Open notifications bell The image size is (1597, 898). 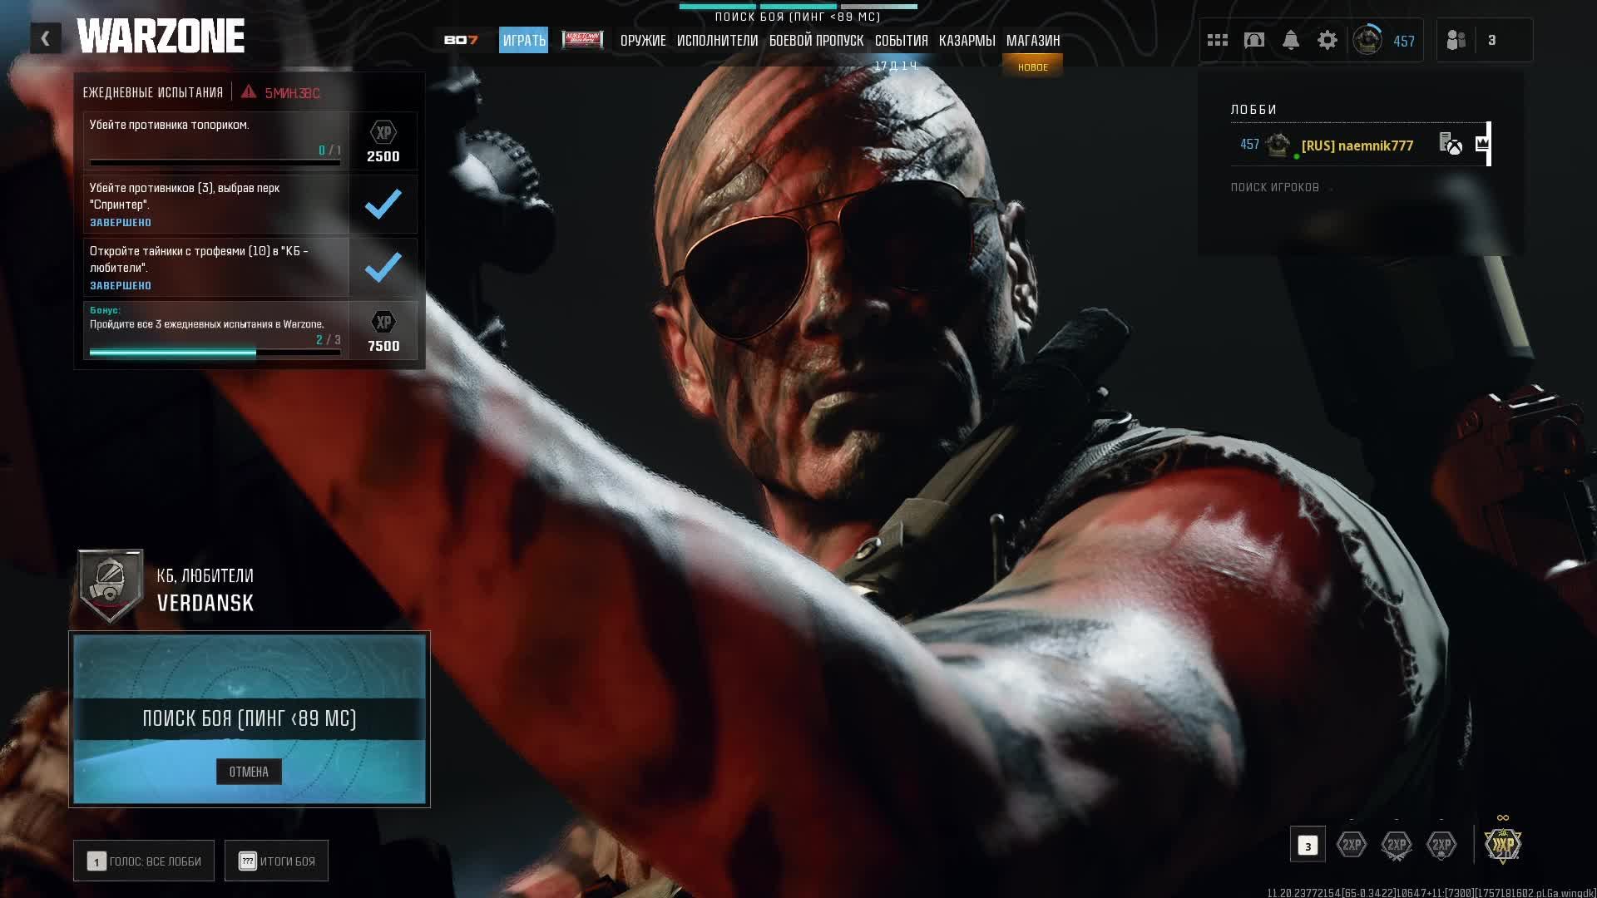click(x=1291, y=40)
